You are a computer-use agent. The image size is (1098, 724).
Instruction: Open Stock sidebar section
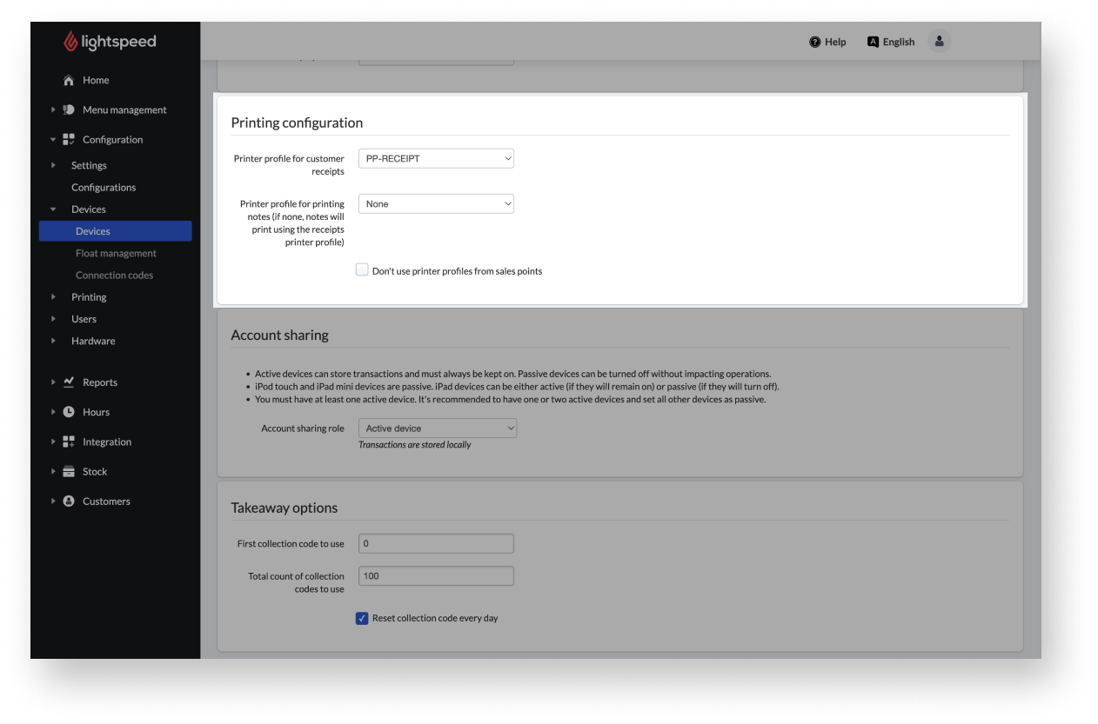click(x=95, y=471)
